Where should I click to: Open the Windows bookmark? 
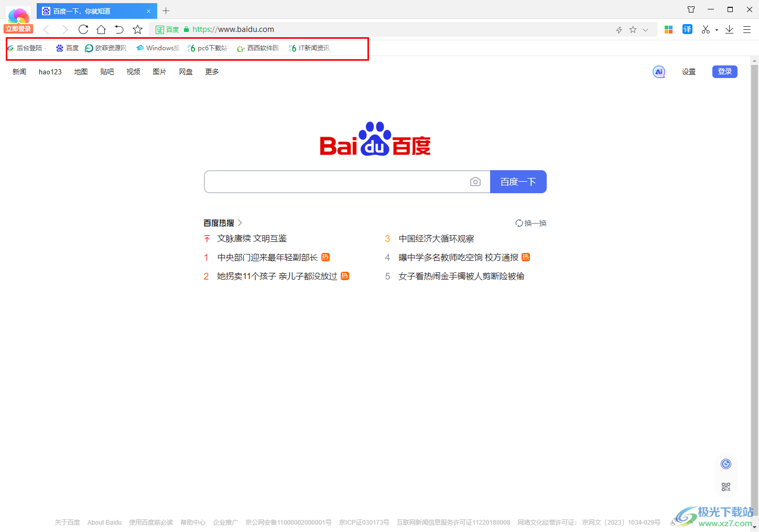pos(157,48)
